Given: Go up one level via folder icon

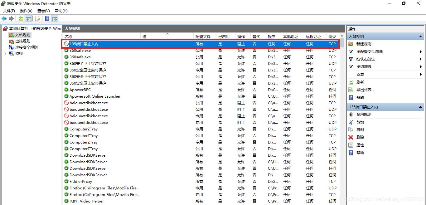Looking at the screenshot, I should (x=21, y=18).
